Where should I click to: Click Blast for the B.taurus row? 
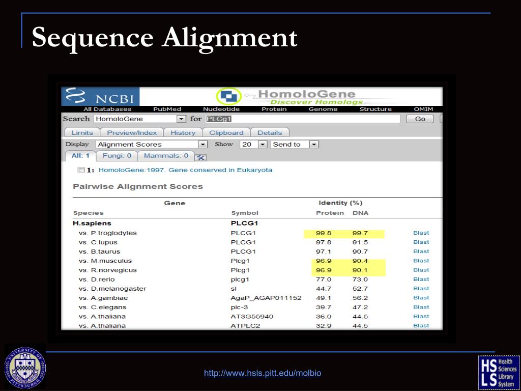[421, 252]
